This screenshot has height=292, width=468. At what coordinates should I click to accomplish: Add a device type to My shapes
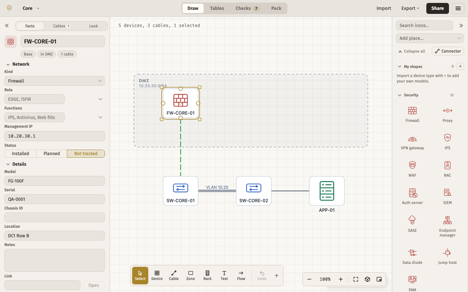click(461, 66)
